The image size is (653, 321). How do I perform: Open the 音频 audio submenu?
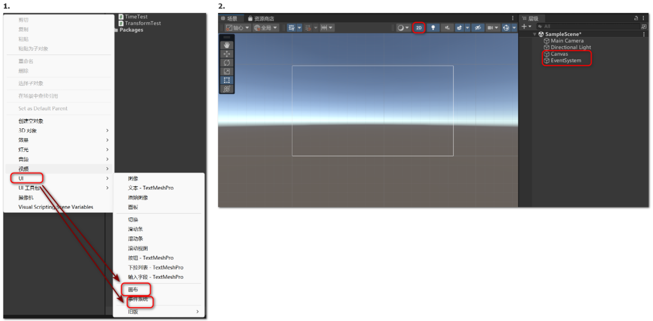[59, 159]
